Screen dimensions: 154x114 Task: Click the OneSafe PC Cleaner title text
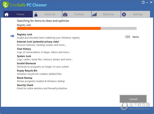click(28, 5)
